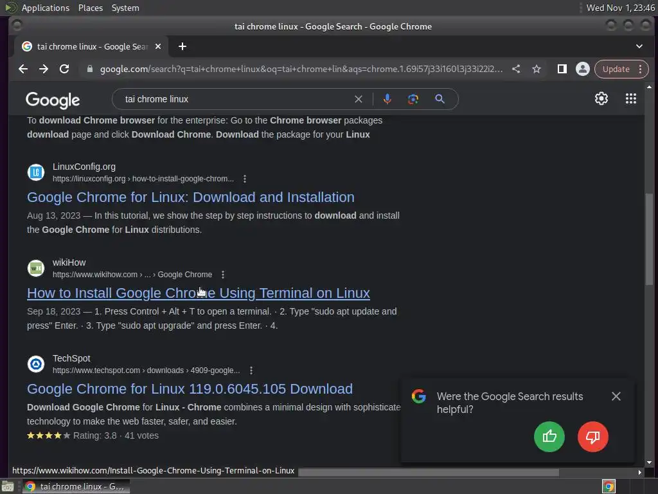Viewport: 658px width, 494px height.
Task: Open the side panel icon in the toolbar
Action: point(562,69)
